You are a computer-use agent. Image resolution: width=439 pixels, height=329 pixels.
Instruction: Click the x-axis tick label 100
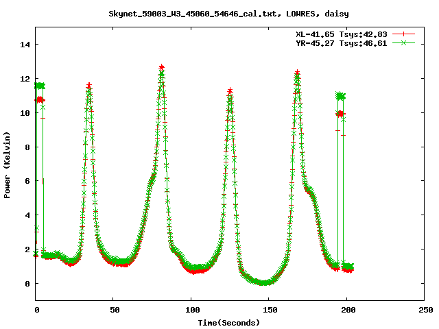193,310
